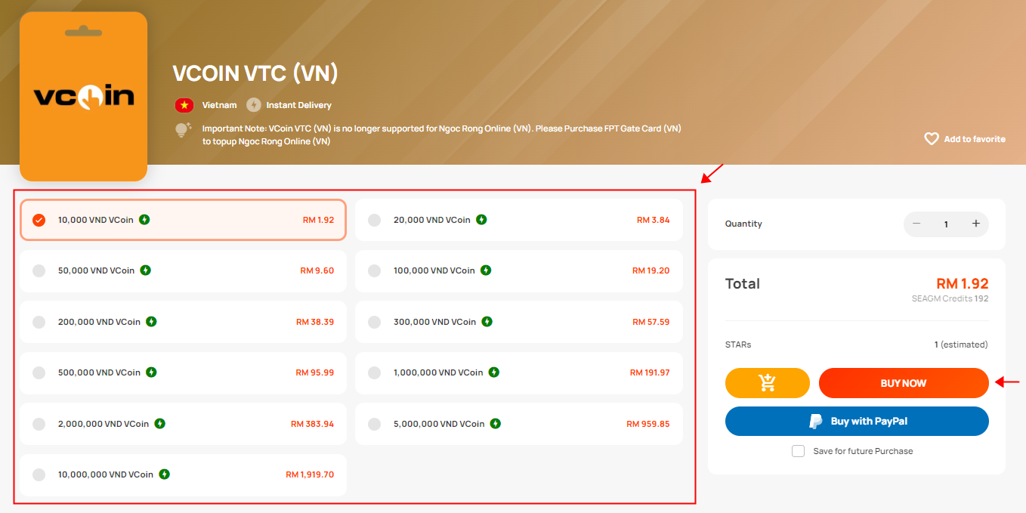Click the heart Add to favorite icon
Image resolution: width=1026 pixels, height=513 pixels.
(932, 139)
